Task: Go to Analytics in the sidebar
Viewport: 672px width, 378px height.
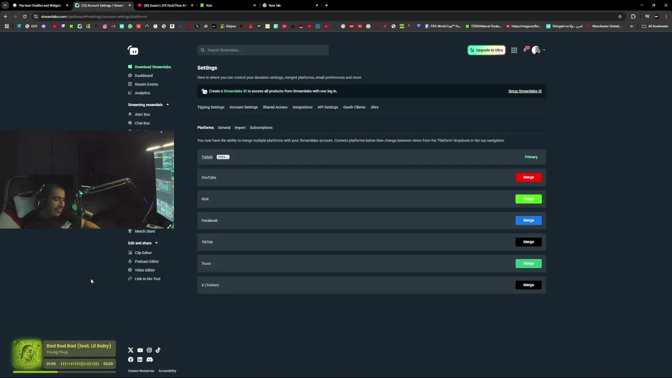Action: click(142, 93)
